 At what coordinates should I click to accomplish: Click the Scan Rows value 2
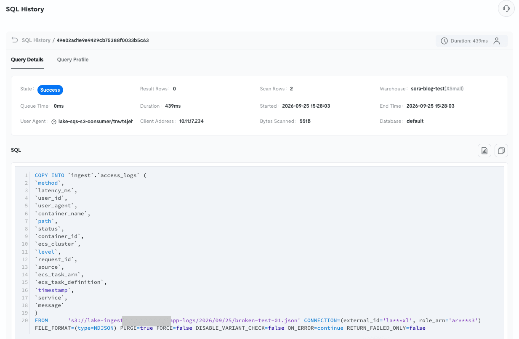coord(291,89)
